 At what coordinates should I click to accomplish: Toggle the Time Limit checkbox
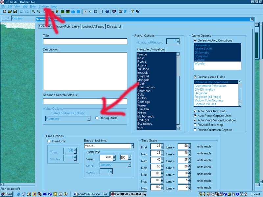[x=49, y=141]
